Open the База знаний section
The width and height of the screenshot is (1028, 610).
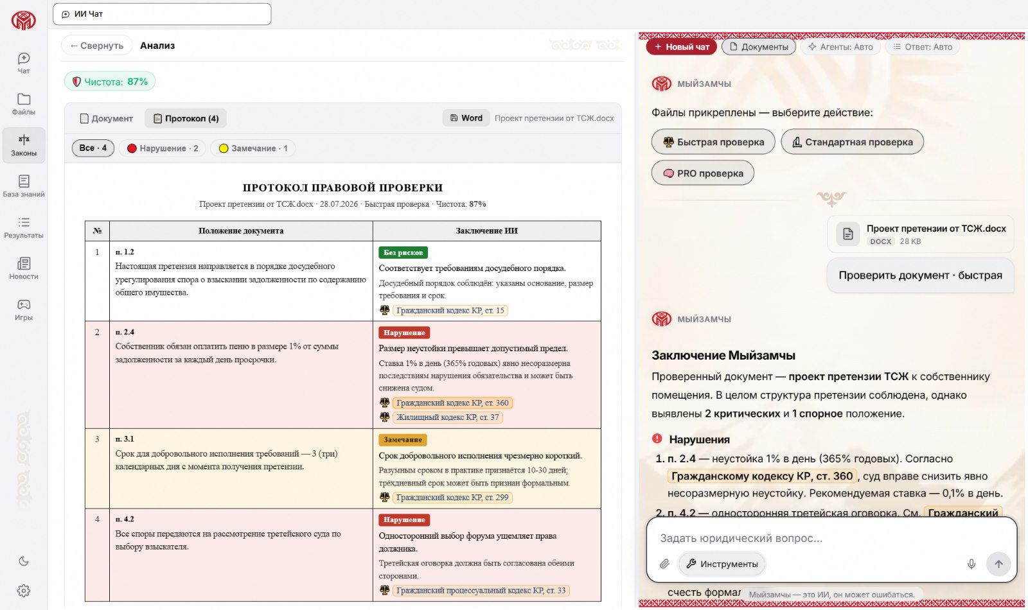coord(24,186)
